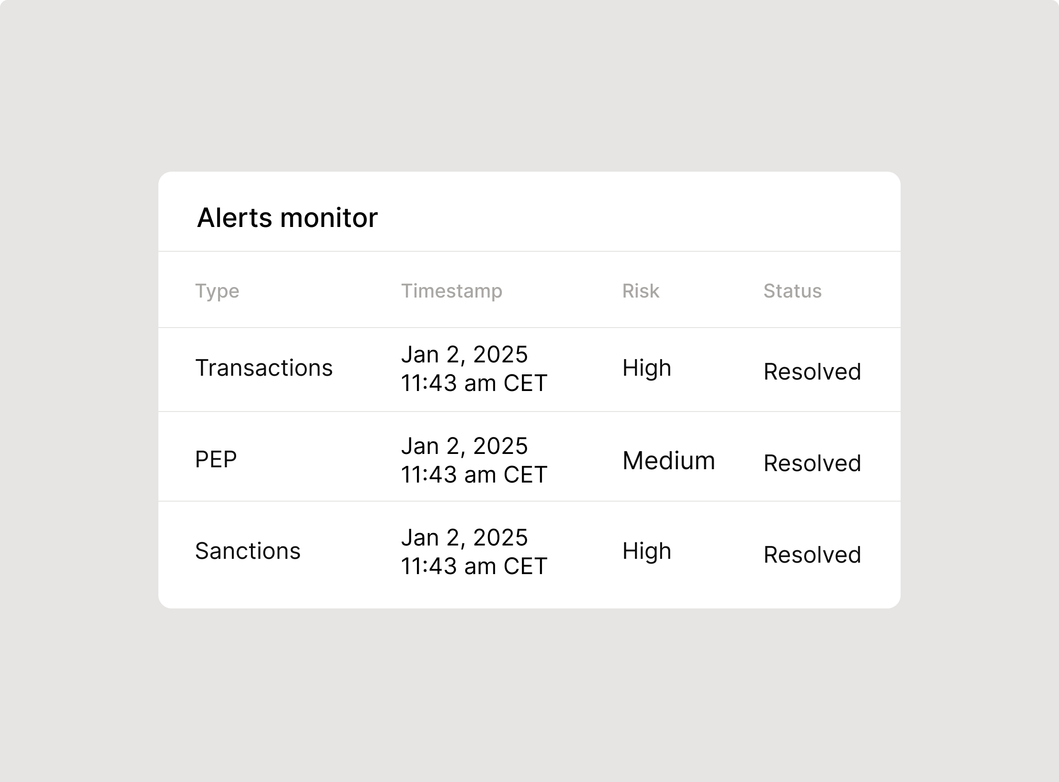Click the Jan 2, 2025 date in PEP row
Image resolution: width=1059 pixels, height=782 pixels.
pos(464,446)
